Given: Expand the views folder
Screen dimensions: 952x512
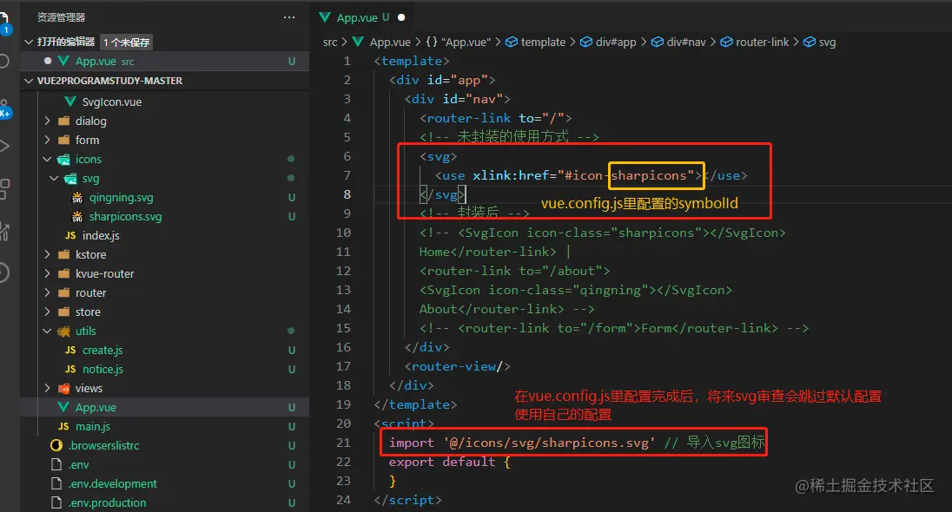Looking at the screenshot, I should coord(48,388).
